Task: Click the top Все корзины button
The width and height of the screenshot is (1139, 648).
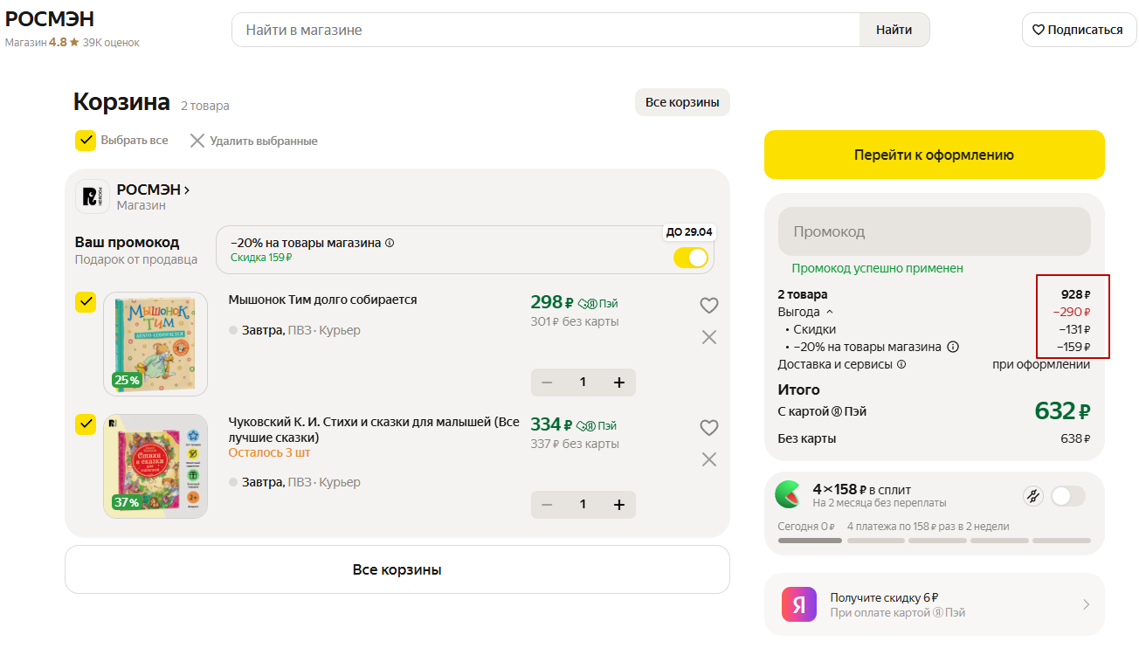Action: 682,102
